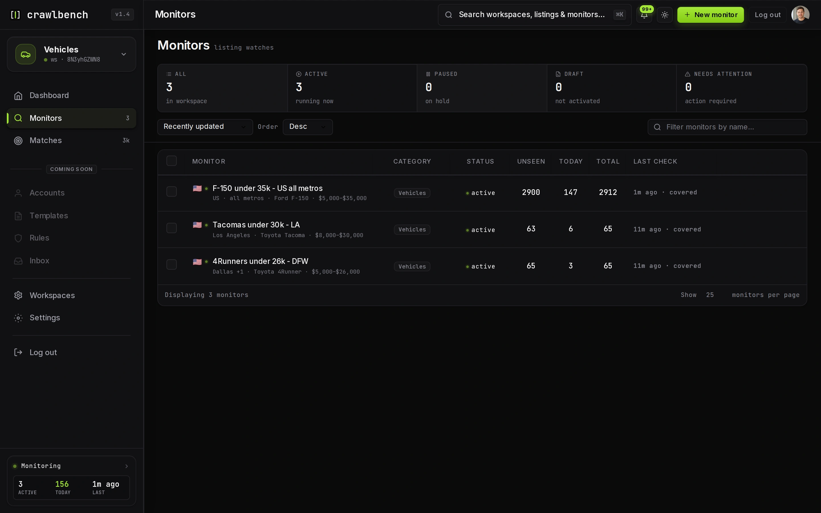
Task: Select the All monitors card
Action: click(x=223, y=88)
